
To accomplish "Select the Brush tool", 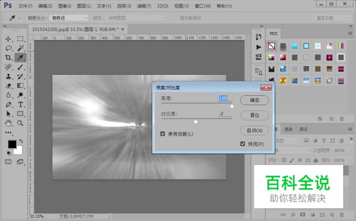I will click(20, 67).
